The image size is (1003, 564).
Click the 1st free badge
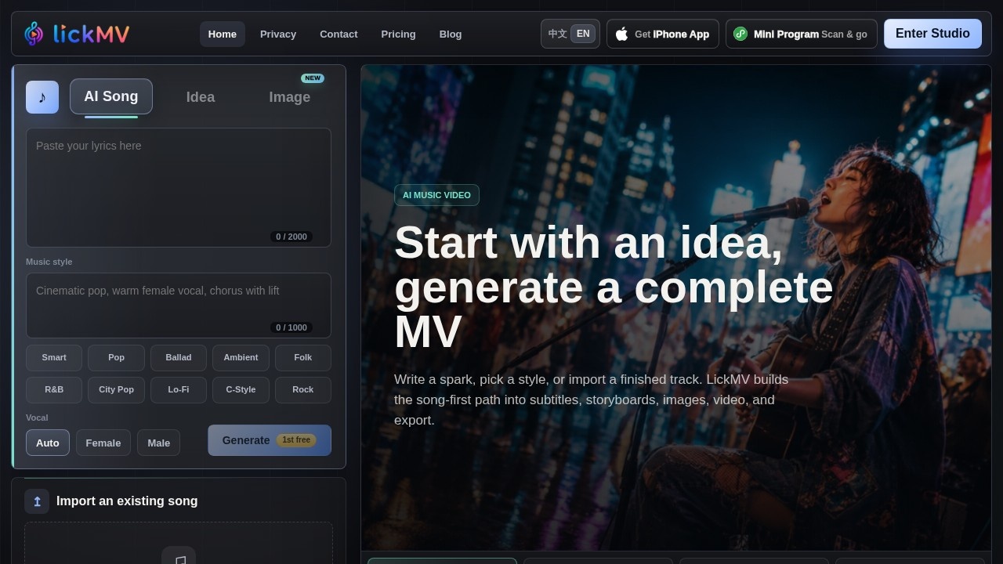tap(296, 440)
